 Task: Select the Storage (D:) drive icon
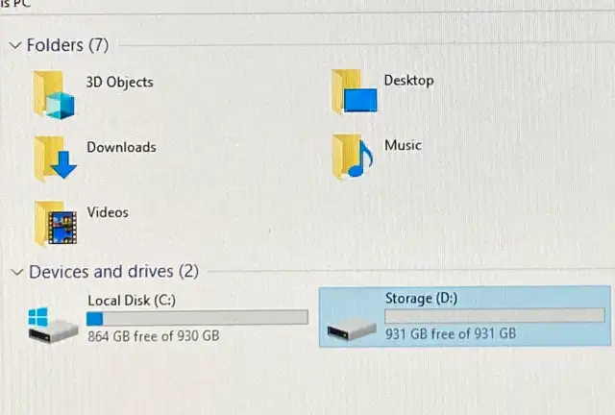point(352,330)
